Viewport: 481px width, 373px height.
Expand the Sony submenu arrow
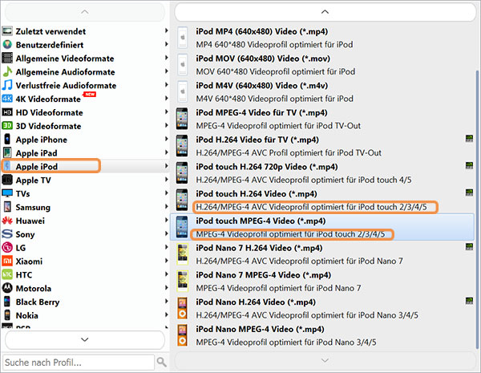click(x=166, y=233)
